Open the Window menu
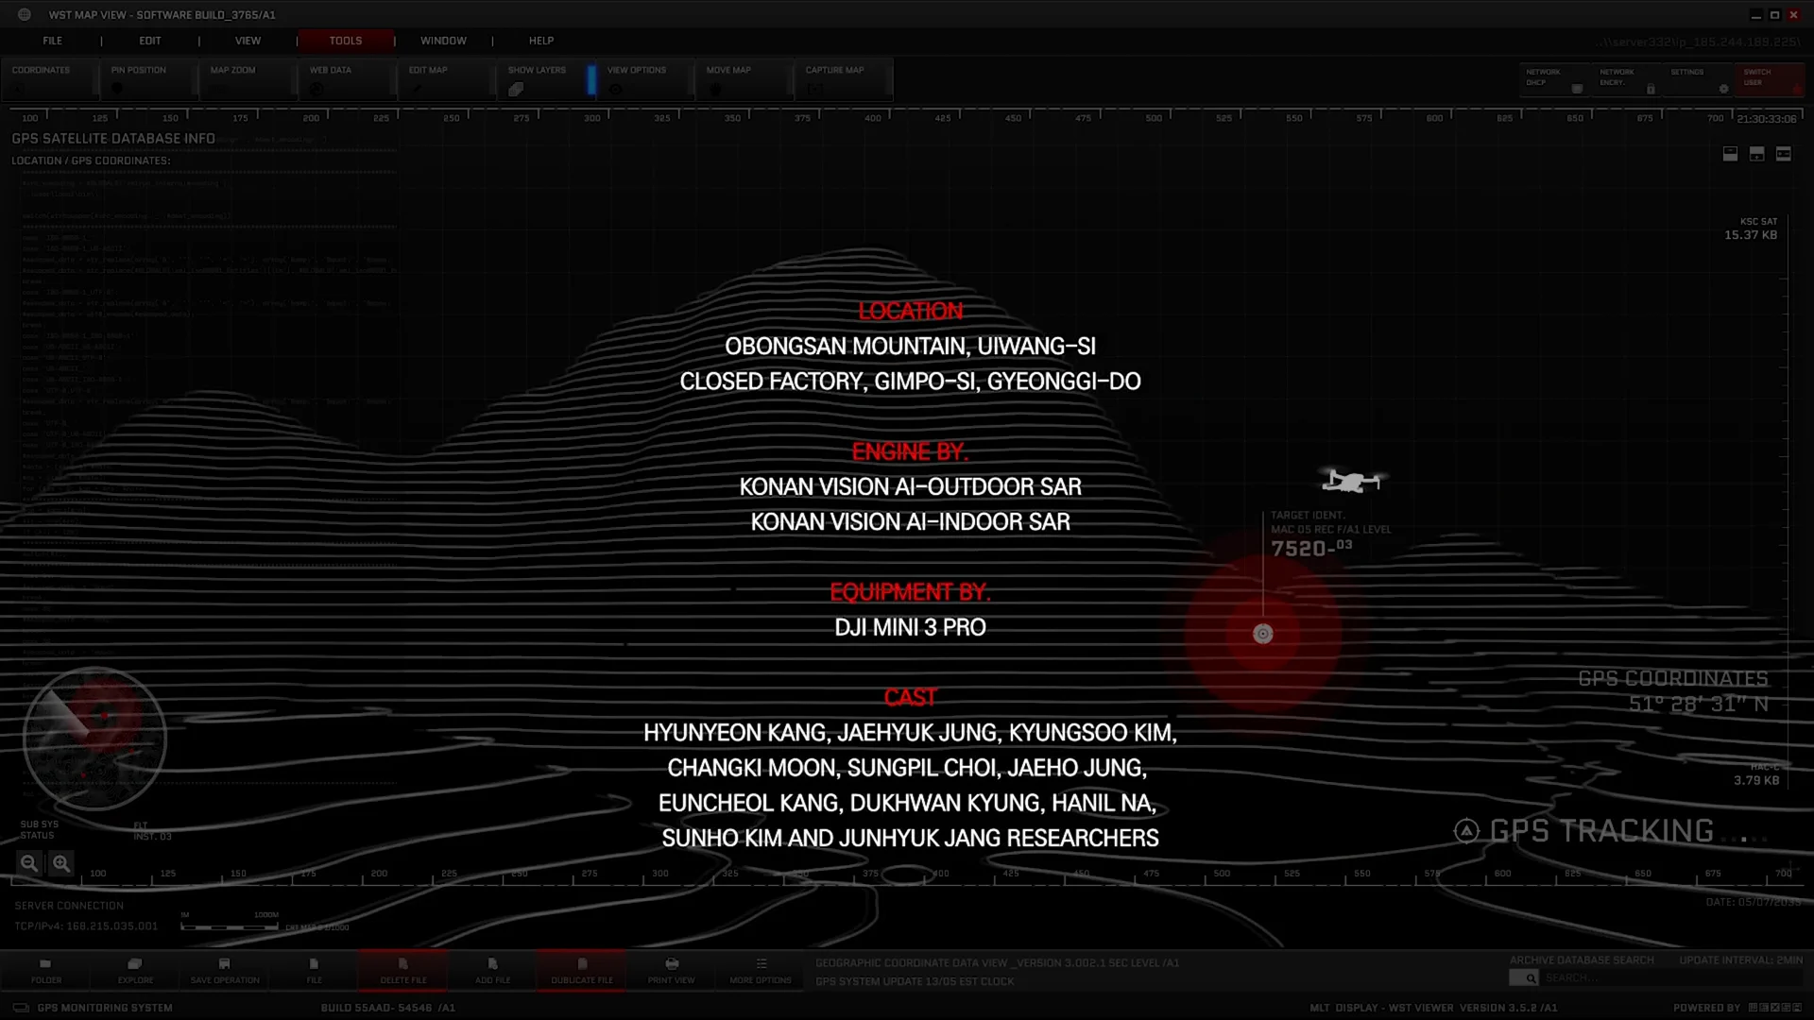The image size is (1814, 1020). pos(443,41)
